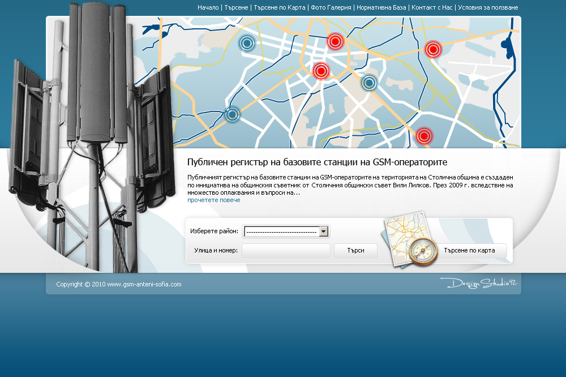Follow the прочетете повече link
566x377 pixels.
pos(214,200)
